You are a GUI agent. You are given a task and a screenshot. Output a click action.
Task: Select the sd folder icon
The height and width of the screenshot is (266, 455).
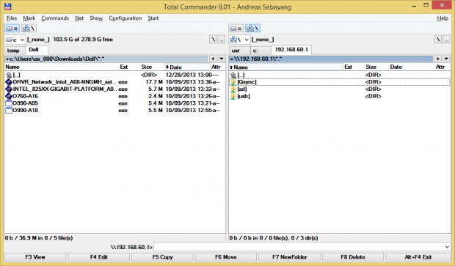(233, 89)
